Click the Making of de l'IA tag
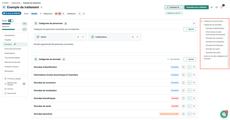230x120 pixels. [174, 13]
